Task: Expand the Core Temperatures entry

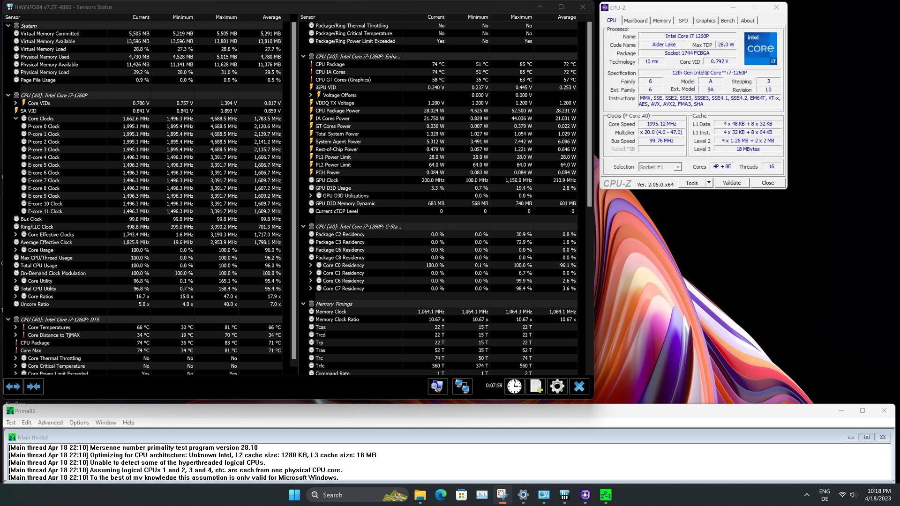Action: pos(15,327)
